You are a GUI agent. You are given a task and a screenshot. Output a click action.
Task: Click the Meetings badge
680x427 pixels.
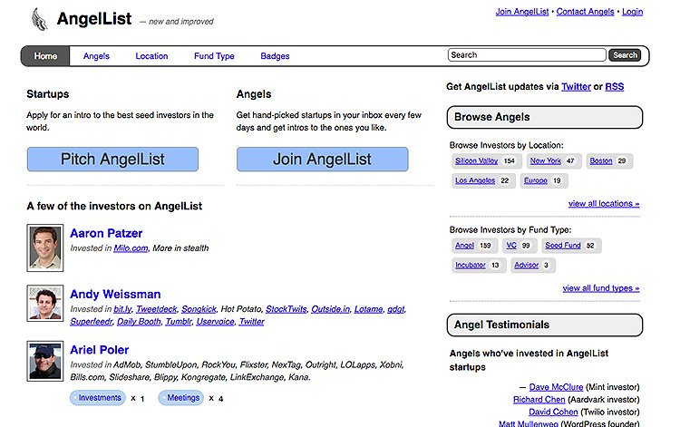click(180, 398)
